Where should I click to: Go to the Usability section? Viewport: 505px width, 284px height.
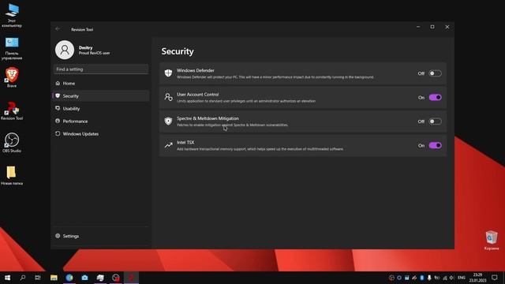(101, 109)
